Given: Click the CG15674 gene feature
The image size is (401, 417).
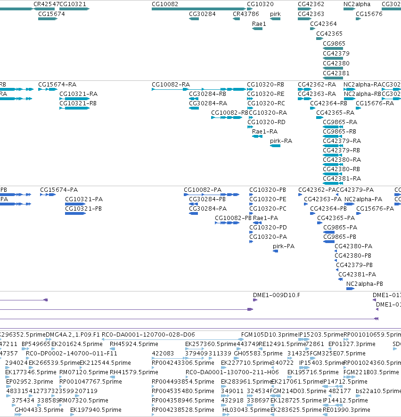Looking at the screenshot, I should (48, 19).
